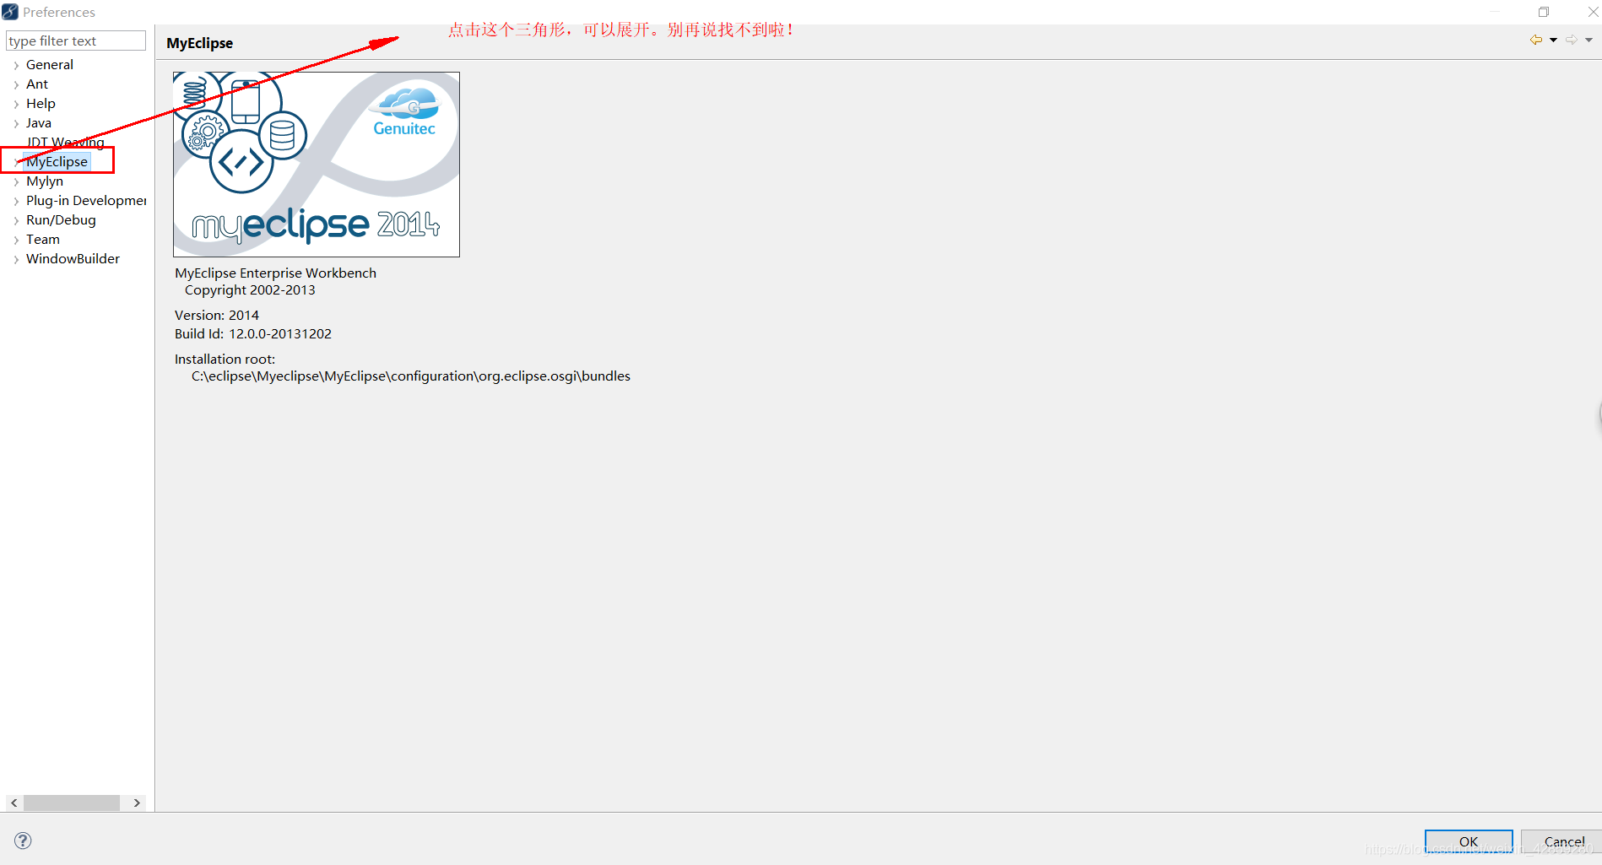1602x865 pixels.
Task: Expand the General tree node
Action: tap(16, 65)
